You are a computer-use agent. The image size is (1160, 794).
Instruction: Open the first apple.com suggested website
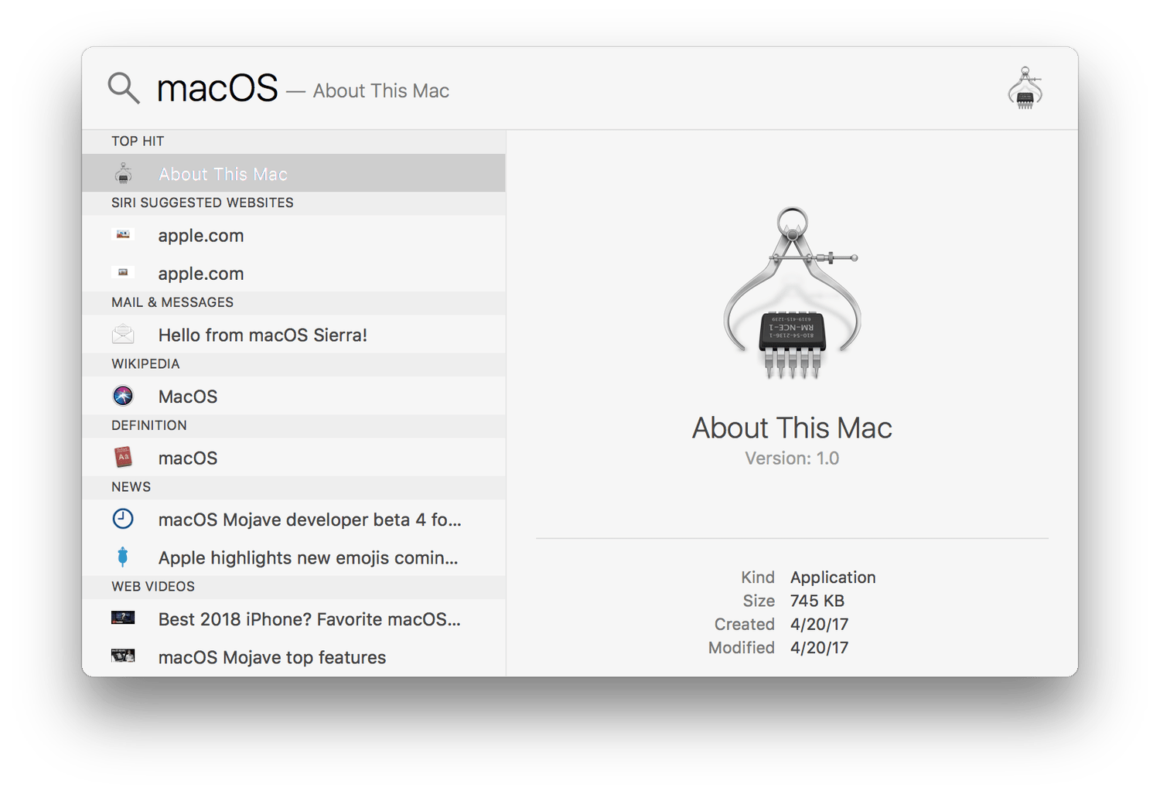pyautogui.click(x=201, y=236)
